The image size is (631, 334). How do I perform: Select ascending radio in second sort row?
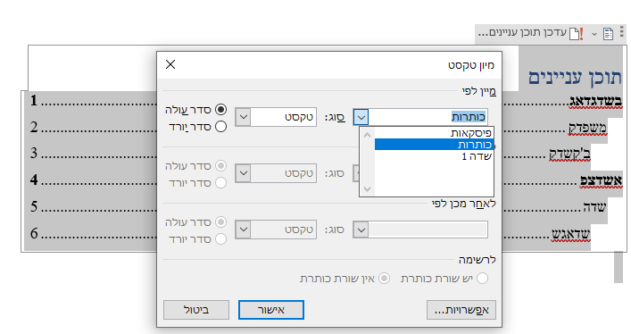220,165
